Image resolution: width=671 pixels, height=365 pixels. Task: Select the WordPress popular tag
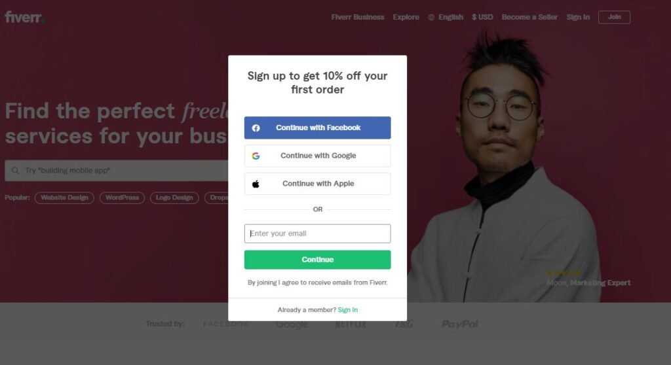(122, 198)
